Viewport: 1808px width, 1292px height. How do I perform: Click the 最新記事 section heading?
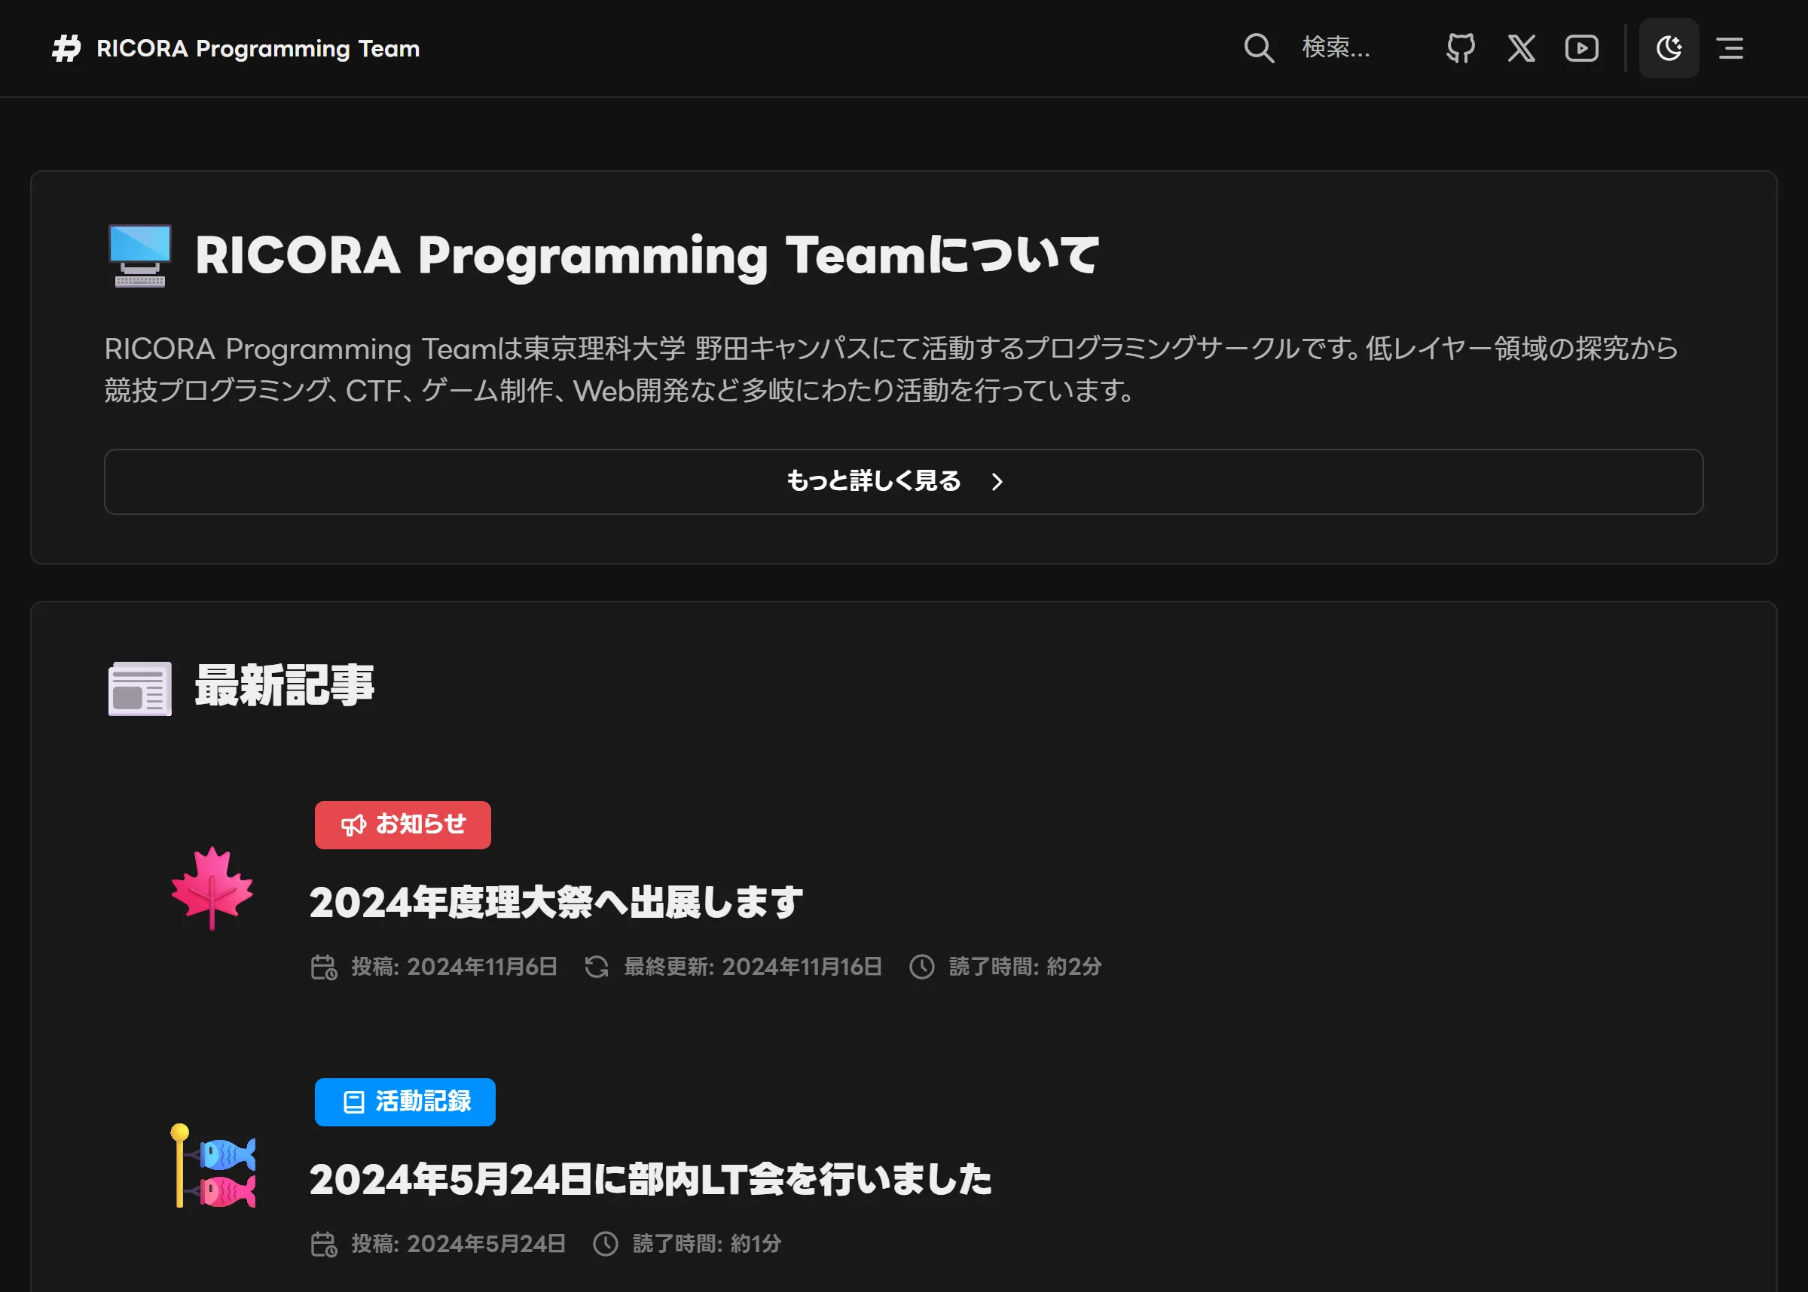click(284, 686)
